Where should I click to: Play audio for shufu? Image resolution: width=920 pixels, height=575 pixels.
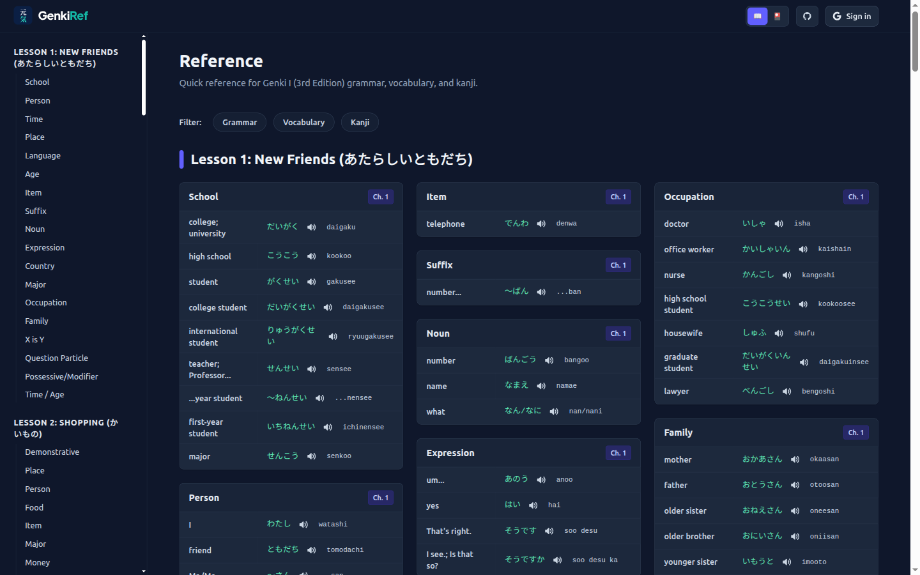pyautogui.click(x=779, y=333)
